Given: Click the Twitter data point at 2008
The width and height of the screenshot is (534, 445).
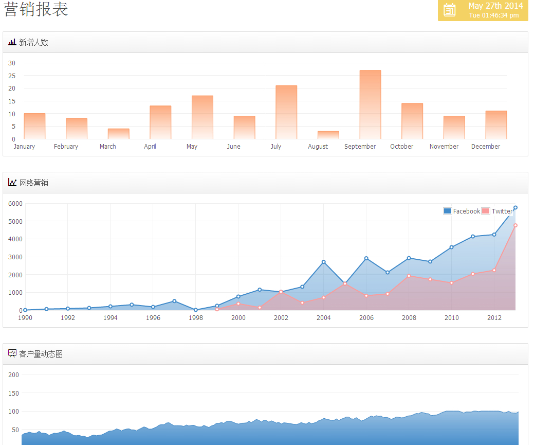Looking at the screenshot, I should 409,276.
